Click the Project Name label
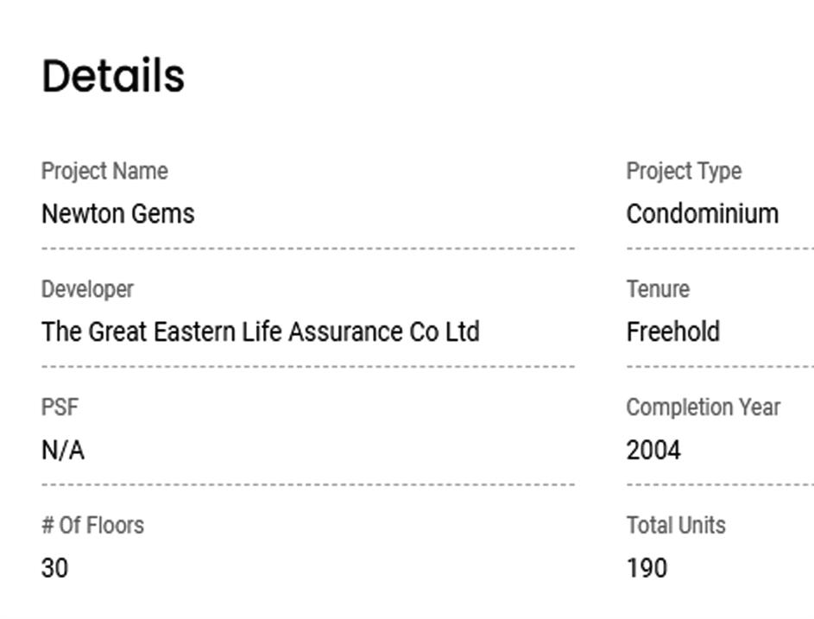Viewport: 814px width, 619px height. [x=104, y=171]
